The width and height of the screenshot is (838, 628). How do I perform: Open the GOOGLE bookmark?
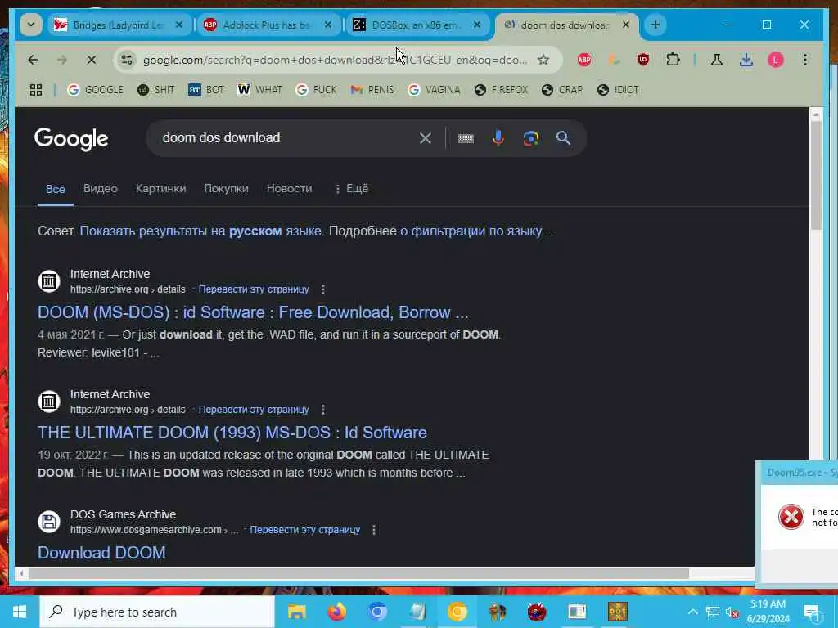(96, 90)
